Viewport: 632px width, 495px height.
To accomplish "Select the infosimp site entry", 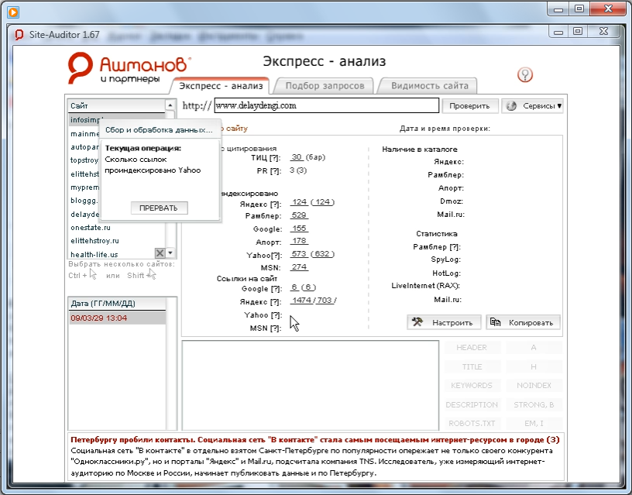I will pyautogui.click(x=87, y=120).
